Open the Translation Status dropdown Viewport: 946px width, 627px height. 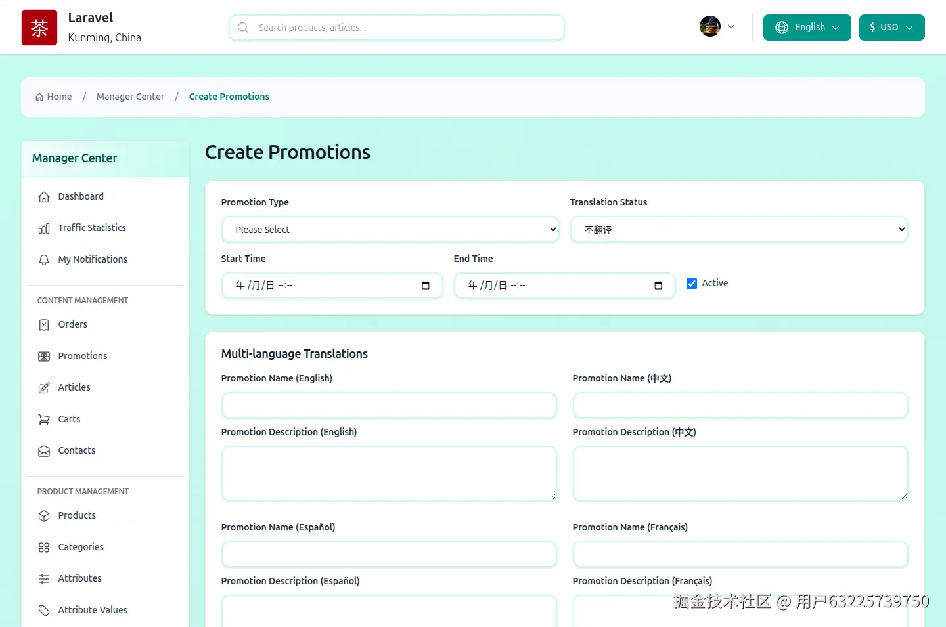click(739, 230)
